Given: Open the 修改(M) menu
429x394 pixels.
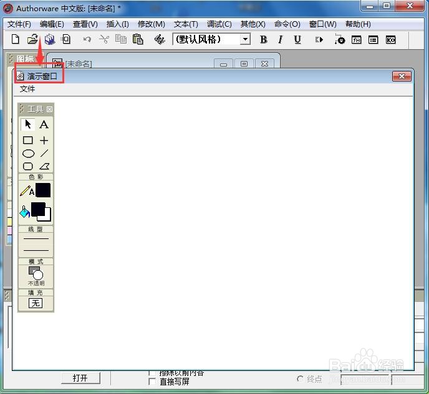Looking at the screenshot, I should click(x=152, y=24).
